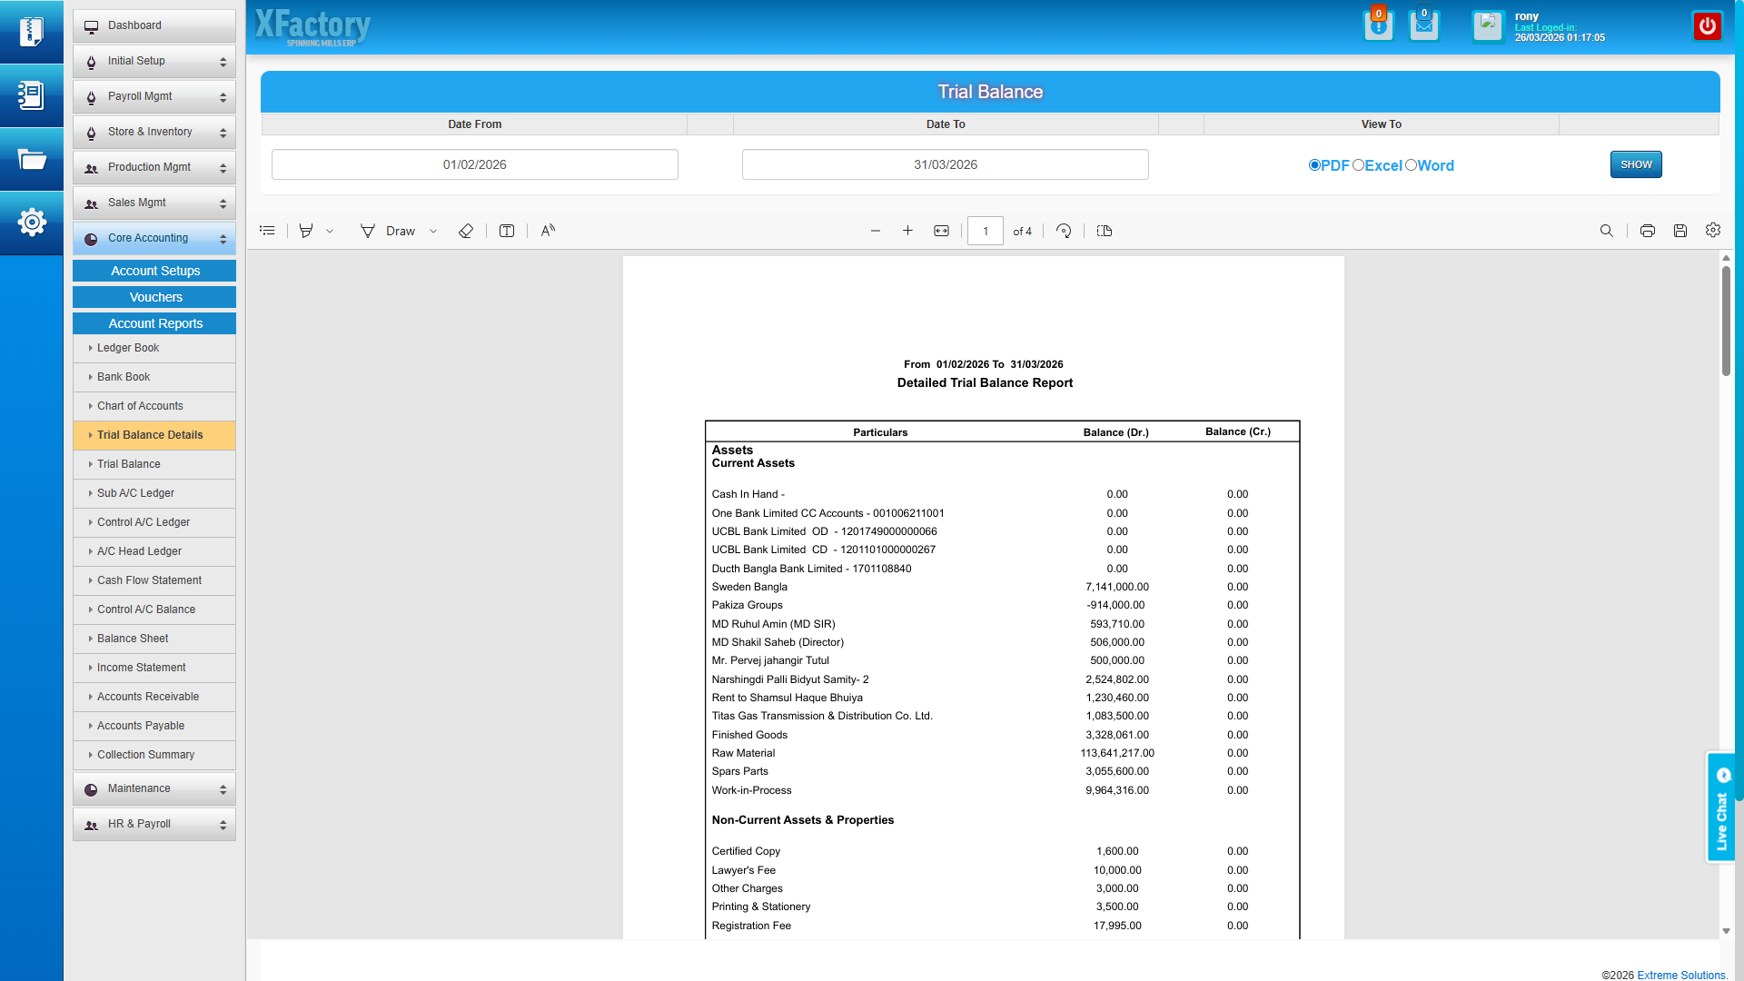Click the SHOW button
This screenshot has width=1744, height=981.
(1635, 164)
